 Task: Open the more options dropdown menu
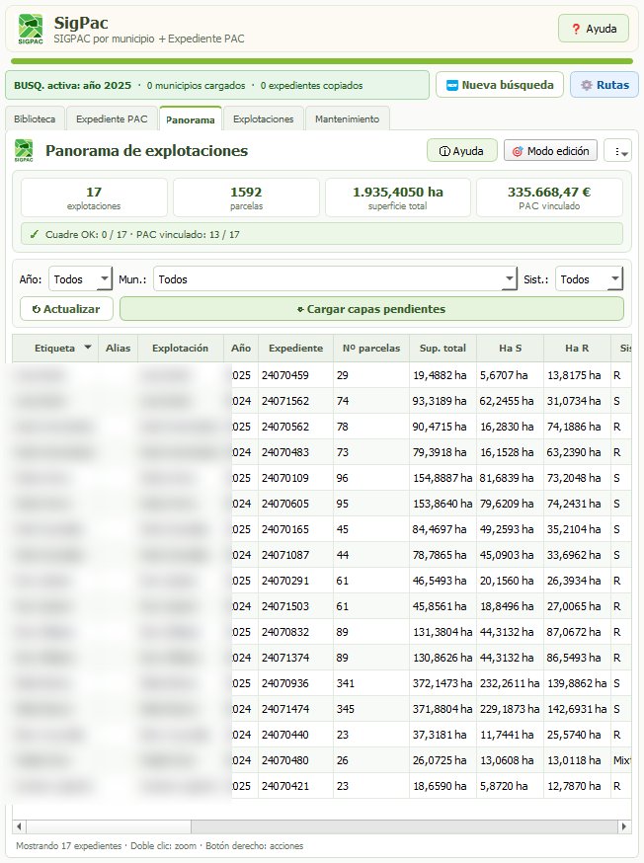coord(617,151)
